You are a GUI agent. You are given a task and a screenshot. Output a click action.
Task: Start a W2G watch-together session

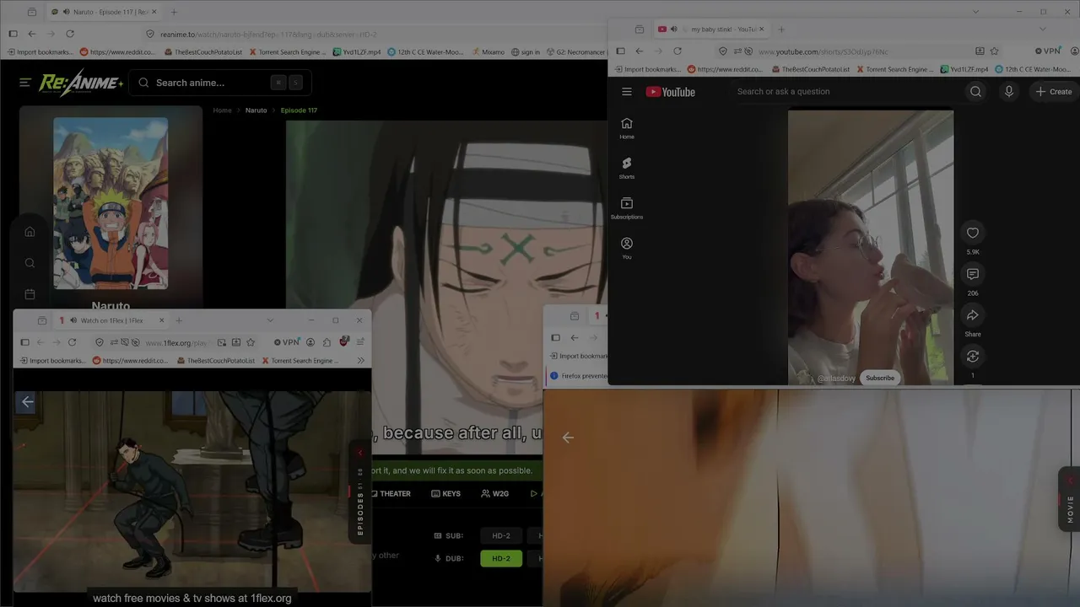pyautogui.click(x=494, y=494)
